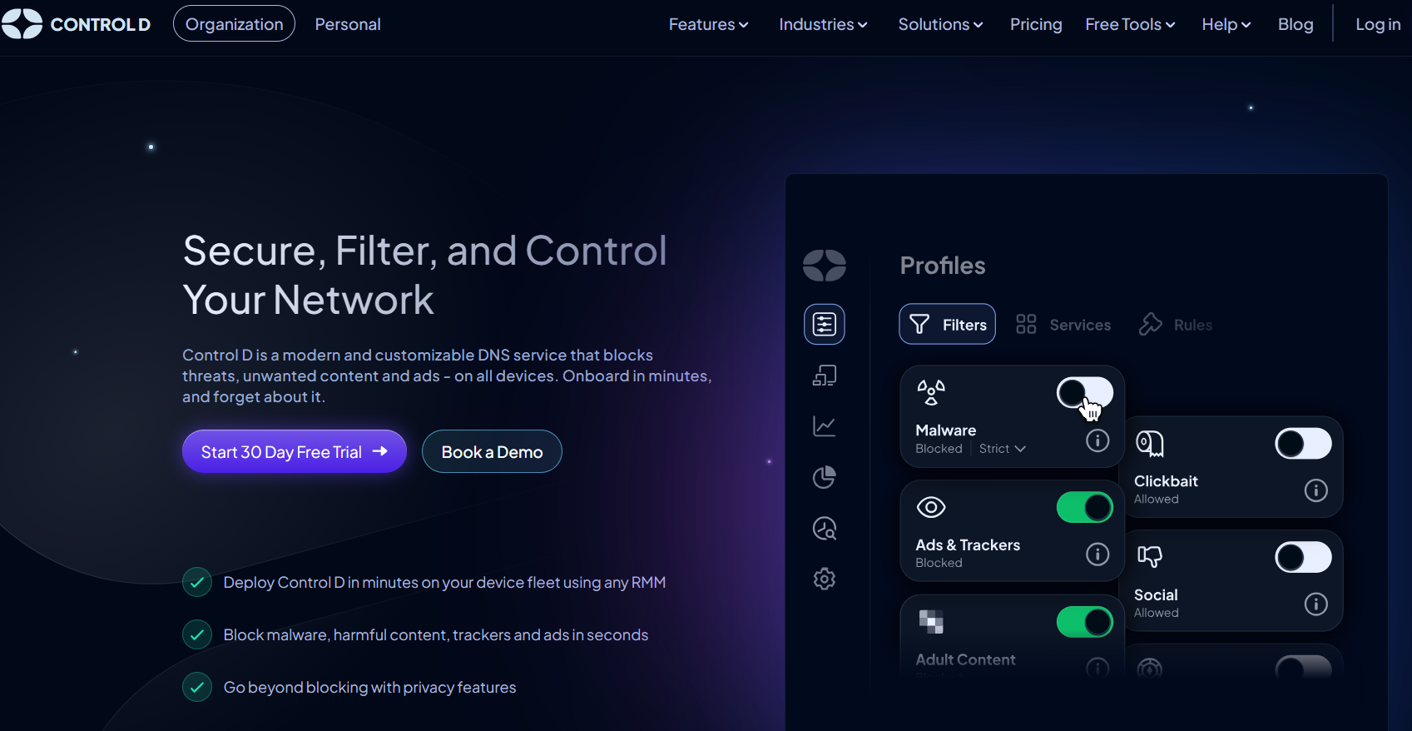The image size is (1412, 731).
Task: Open the Activity log search sidebar icon
Action: tap(825, 528)
